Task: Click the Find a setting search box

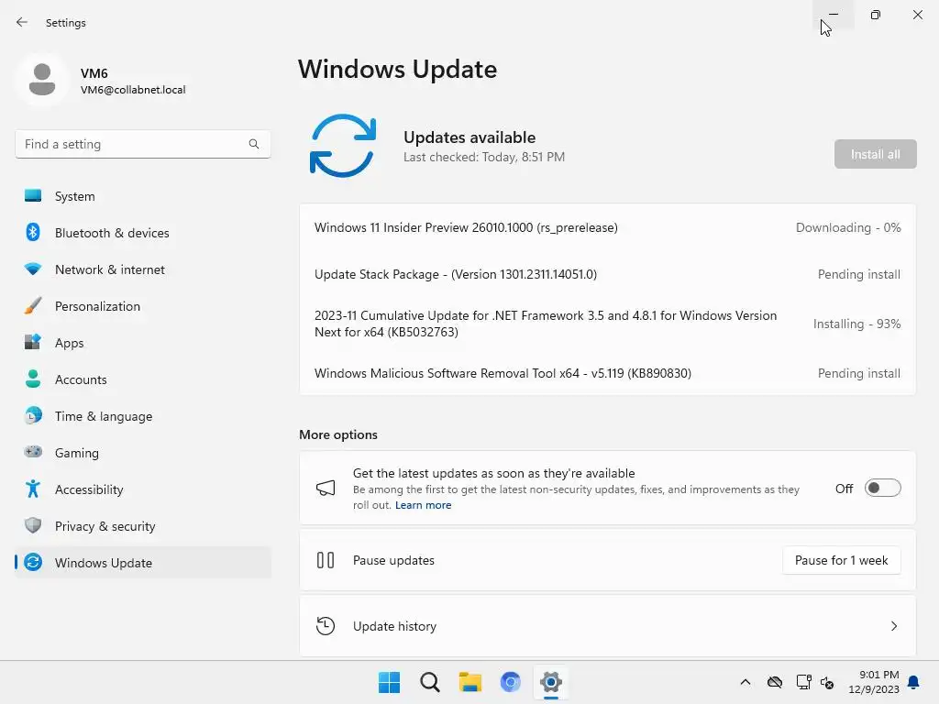Action: pyautogui.click(x=143, y=144)
